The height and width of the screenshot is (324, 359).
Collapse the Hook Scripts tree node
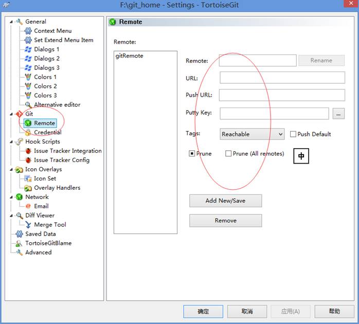click(11, 142)
